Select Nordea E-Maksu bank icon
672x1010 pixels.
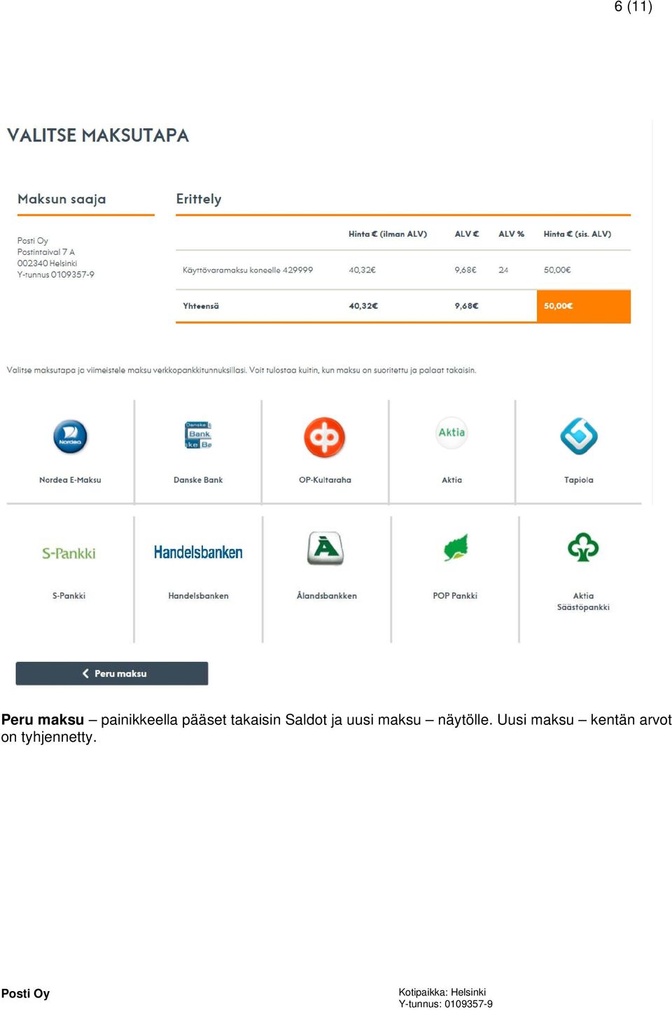70,436
